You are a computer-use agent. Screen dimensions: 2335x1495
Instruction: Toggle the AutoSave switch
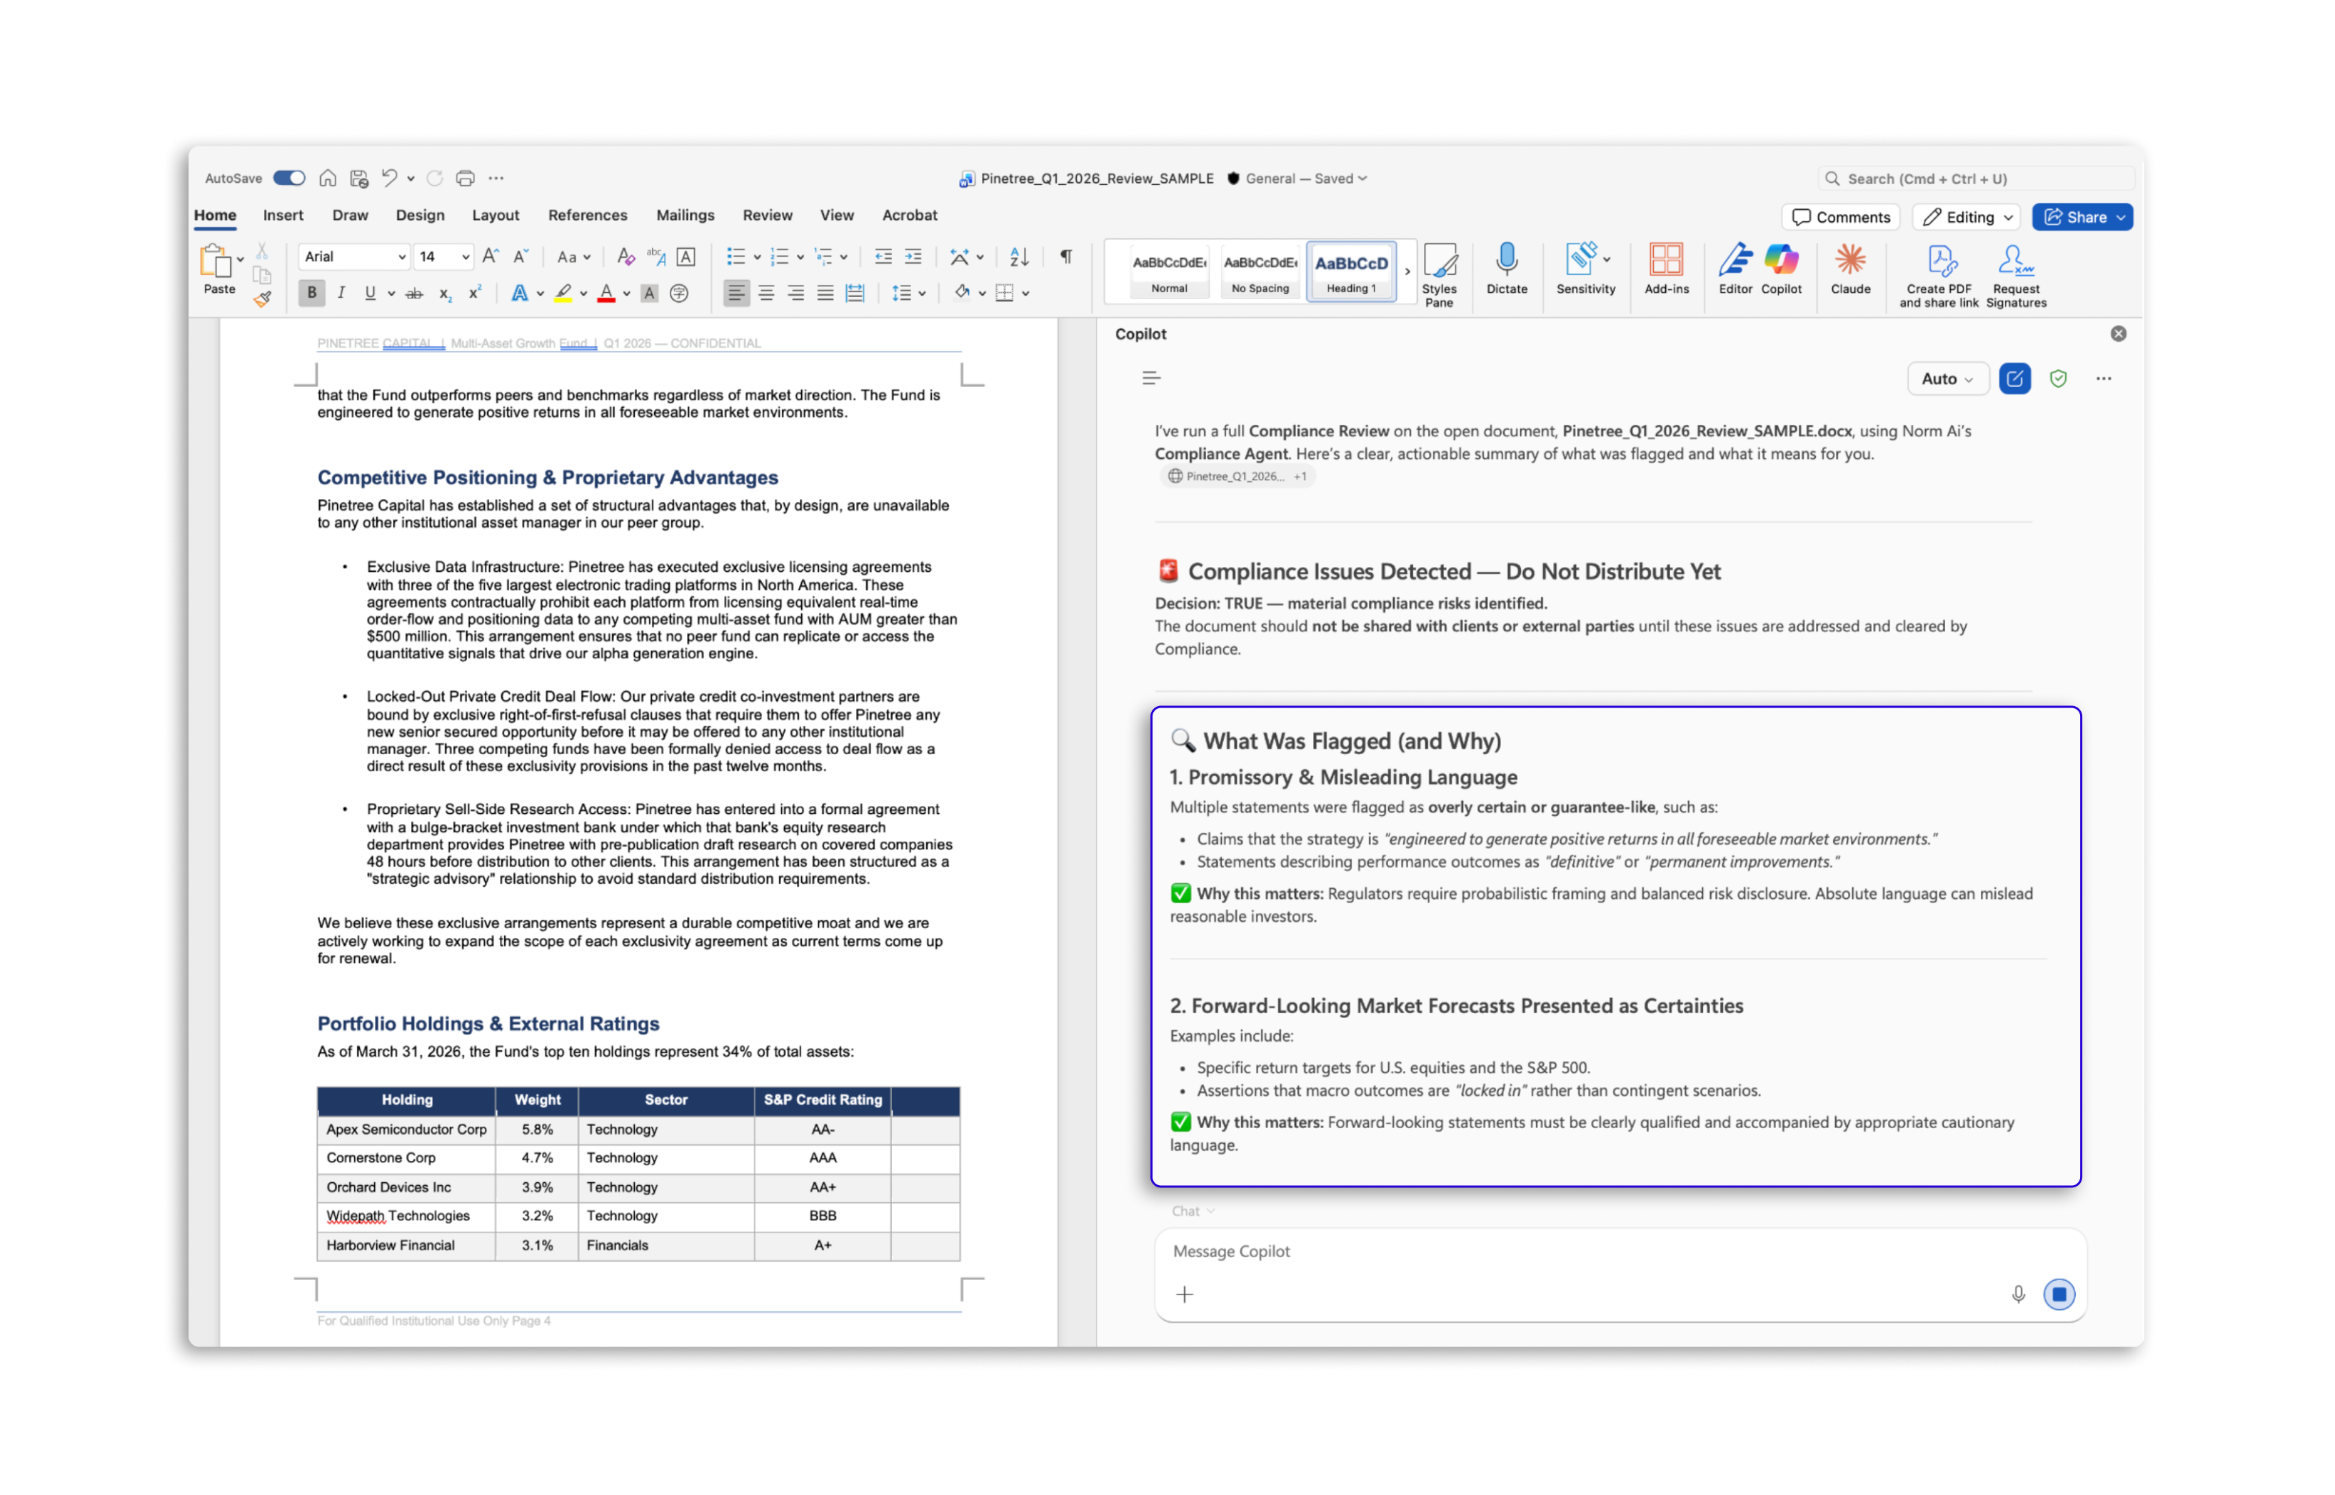click(x=288, y=178)
